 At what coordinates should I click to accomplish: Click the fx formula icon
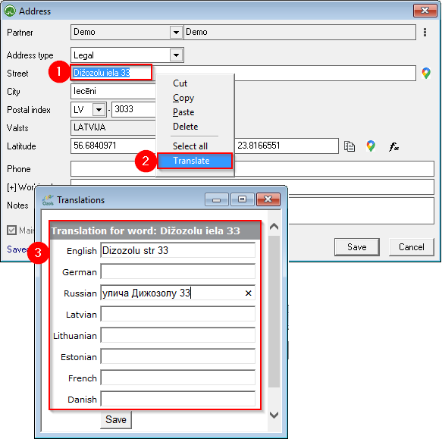pos(393,146)
